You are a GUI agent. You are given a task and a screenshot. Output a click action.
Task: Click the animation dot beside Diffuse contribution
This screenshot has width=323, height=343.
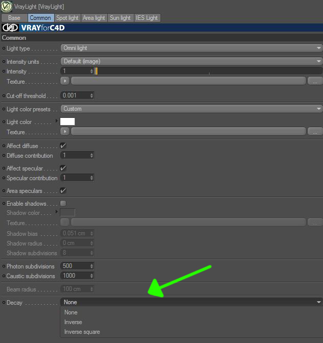coord(4,156)
